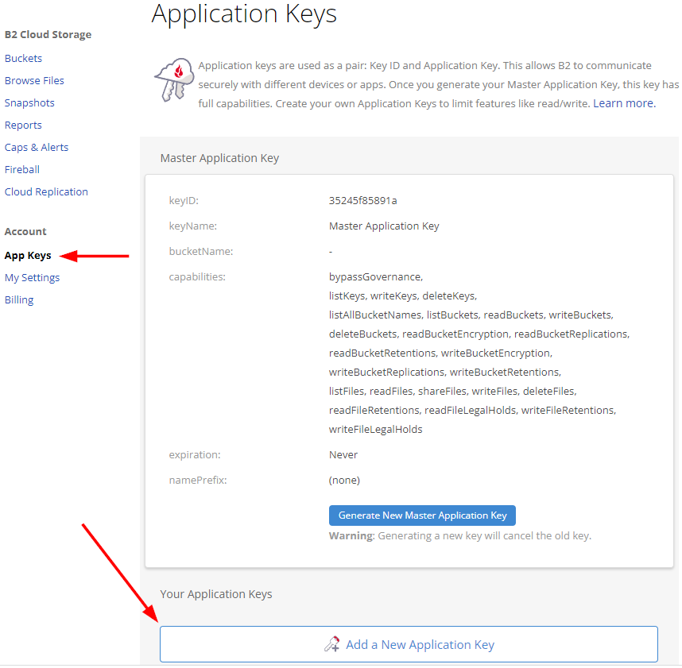The height and width of the screenshot is (668, 682).
Task: Click the capabilities field label
Action: (197, 277)
